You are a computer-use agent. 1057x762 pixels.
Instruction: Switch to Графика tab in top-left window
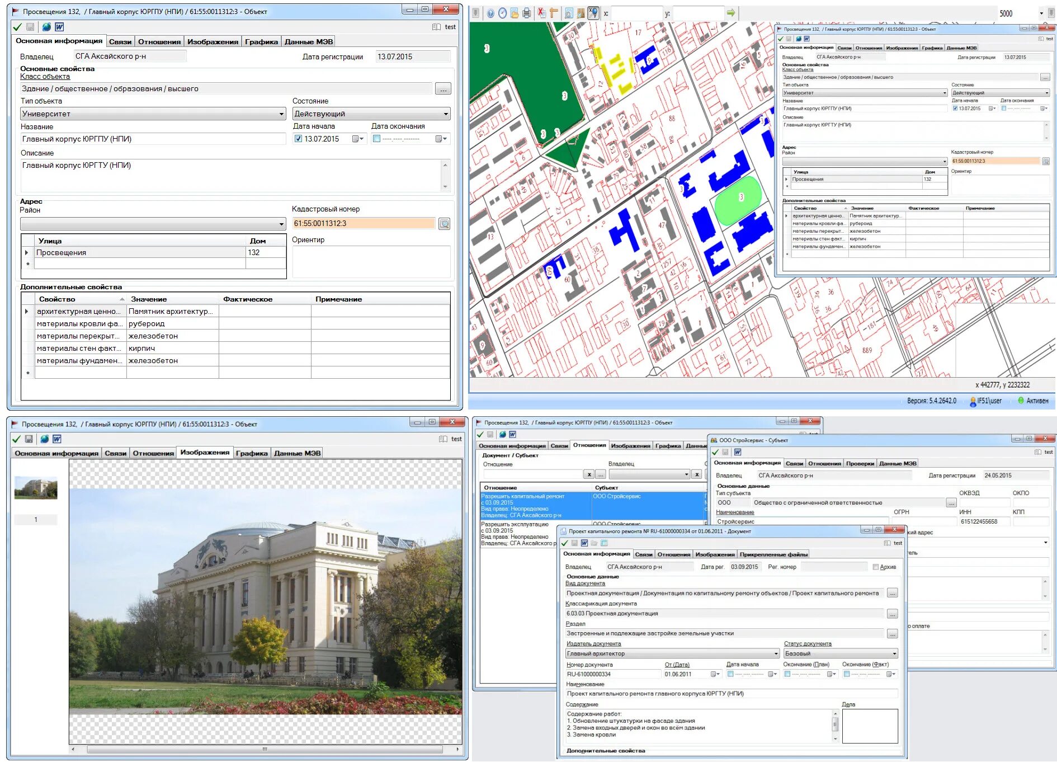point(261,42)
